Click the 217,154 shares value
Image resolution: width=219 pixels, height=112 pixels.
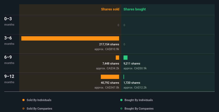(109, 44)
